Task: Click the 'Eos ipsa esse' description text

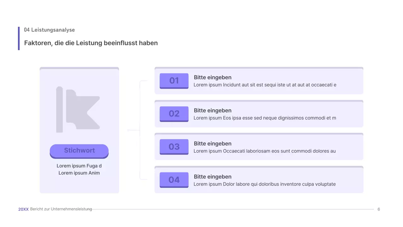Action: coord(265,118)
